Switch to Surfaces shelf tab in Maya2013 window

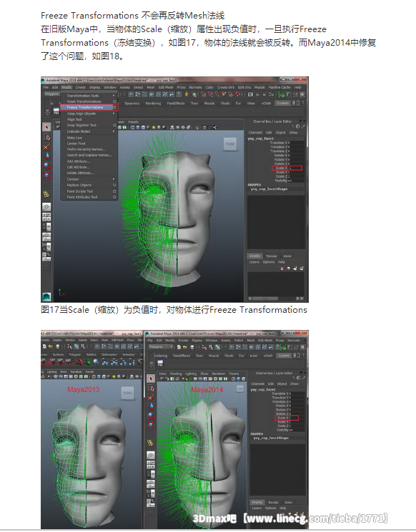click(x=58, y=355)
